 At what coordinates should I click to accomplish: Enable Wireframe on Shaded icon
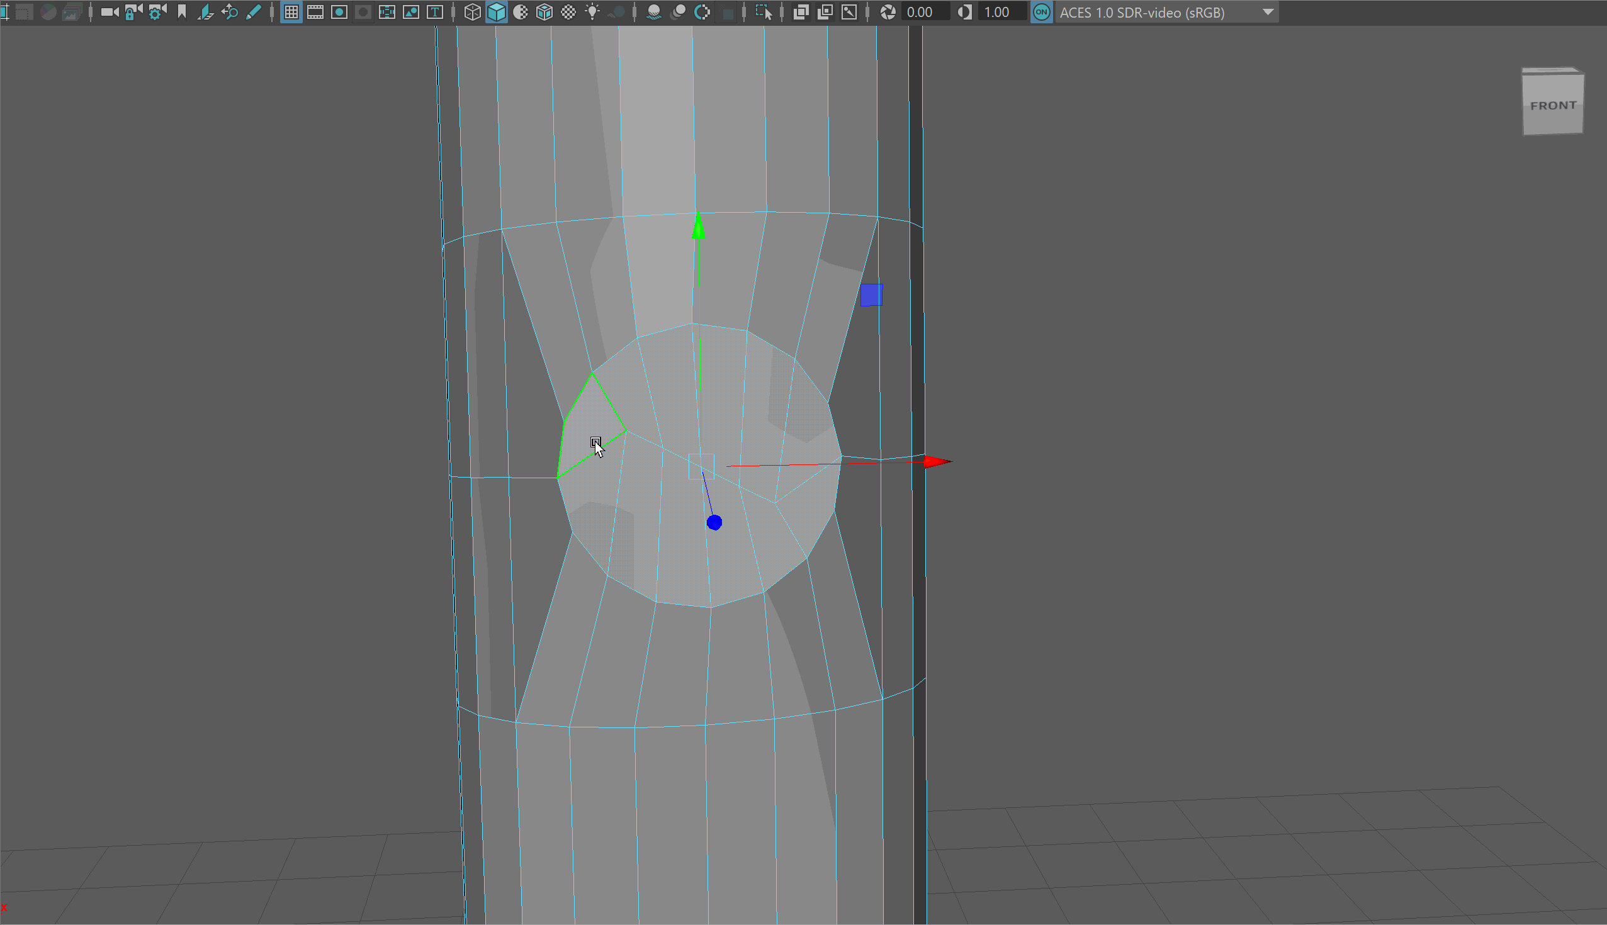pyautogui.click(x=544, y=12)
